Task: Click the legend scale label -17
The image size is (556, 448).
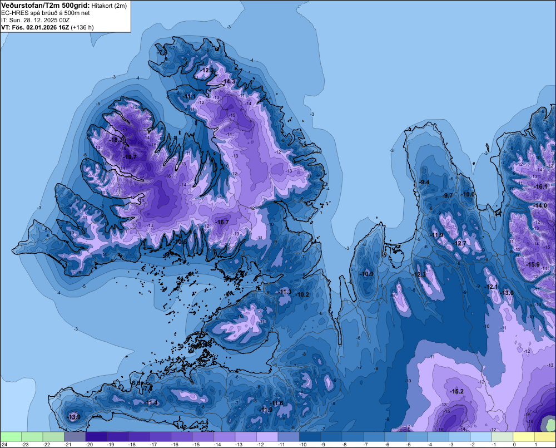Action: click(x=153, y=445)
